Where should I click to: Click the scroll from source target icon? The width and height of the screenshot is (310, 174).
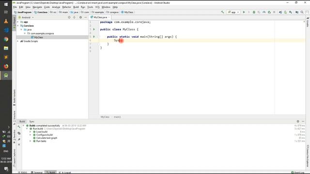[x=69, y=17]
